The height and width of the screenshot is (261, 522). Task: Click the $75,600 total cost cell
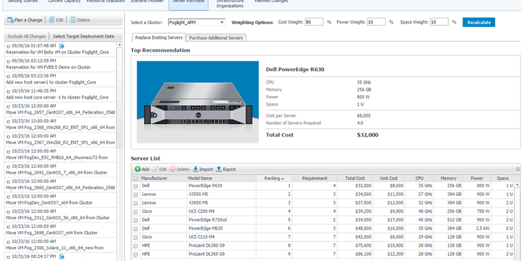click(355, 246)
